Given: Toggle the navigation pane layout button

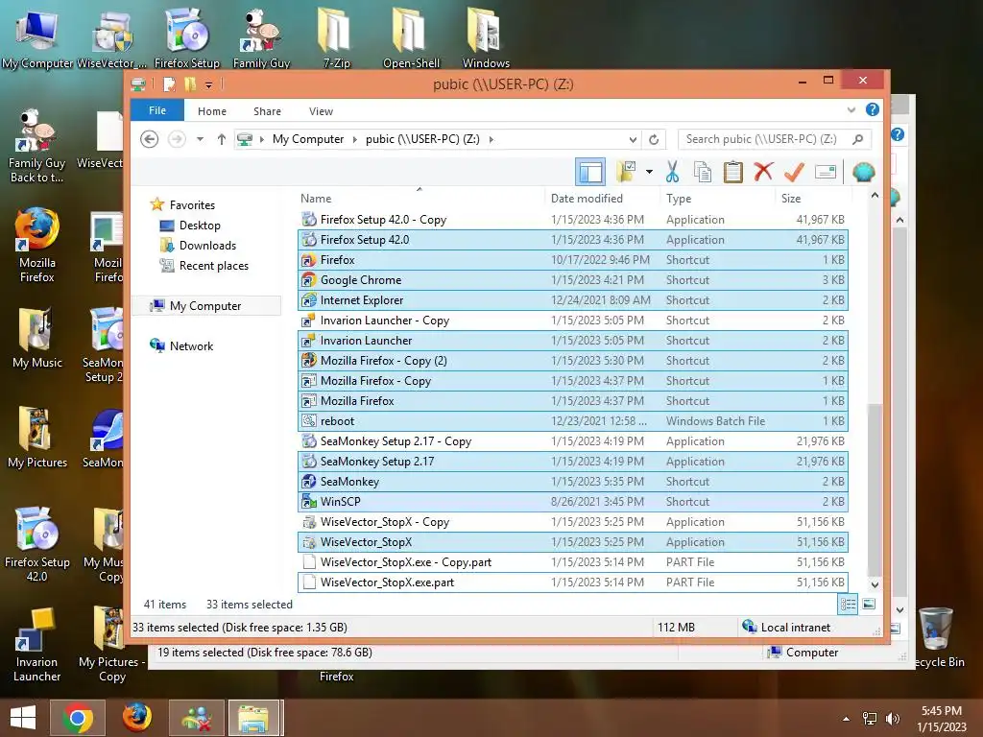Looking at the screenshot, I should point(590,172).
